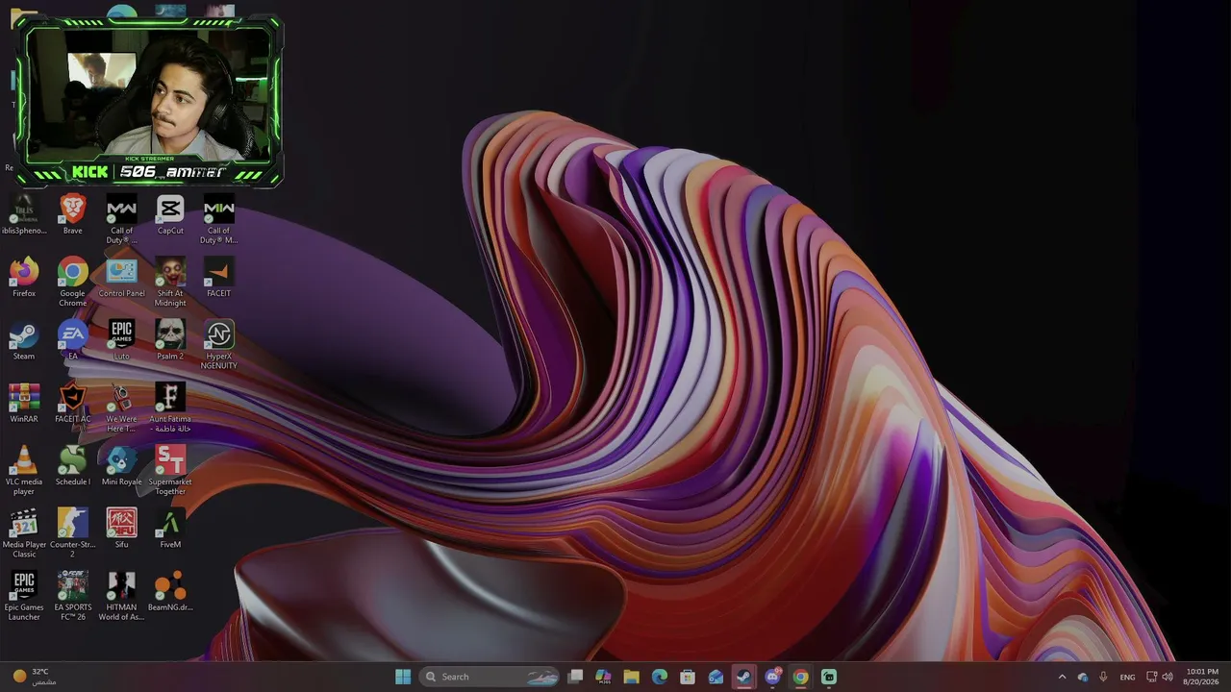Launch CapCut from the desktop
The width and height of the screenshot is (1231, 692).
pos(170,214)
